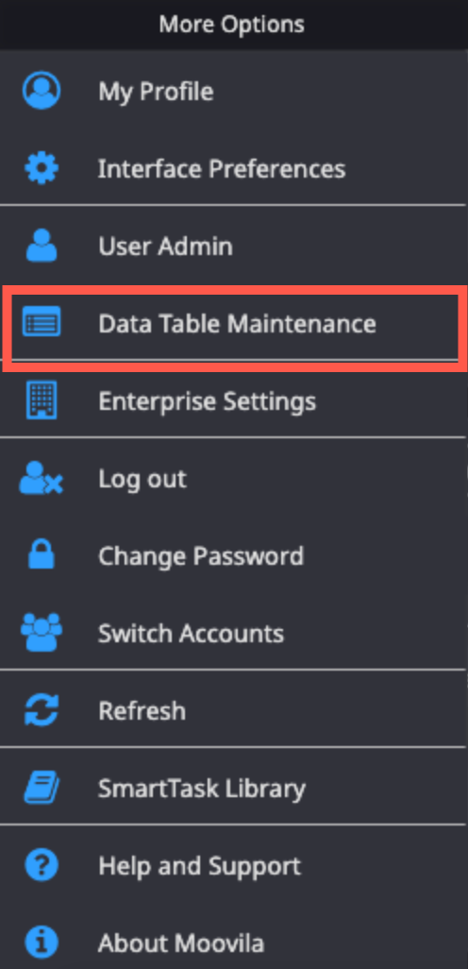Click the My Profile avatar icon

click(x=42, y=91)
